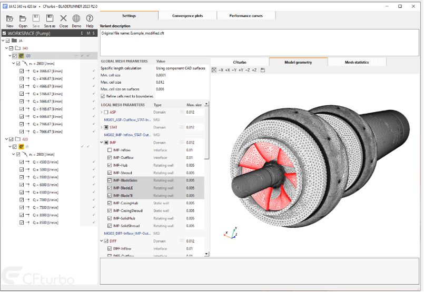Open Help via the question mark icon
Image resolution: width=424 pixels, height=292 pixels.
pos(90,18)
